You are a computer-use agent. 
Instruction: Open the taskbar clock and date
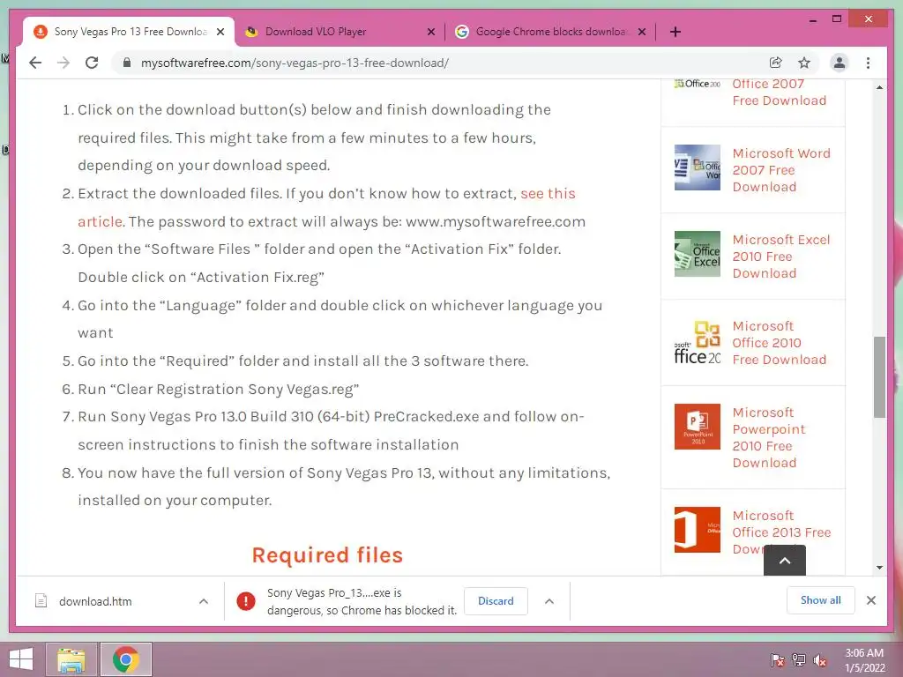point(864,660)
